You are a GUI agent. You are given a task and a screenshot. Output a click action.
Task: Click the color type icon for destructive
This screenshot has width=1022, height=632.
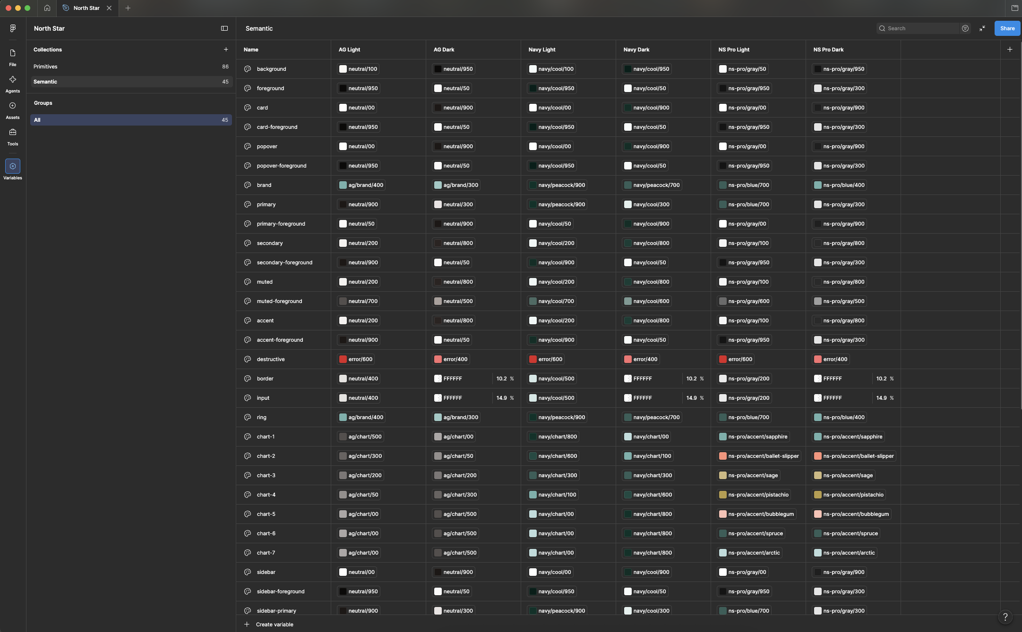248,359
